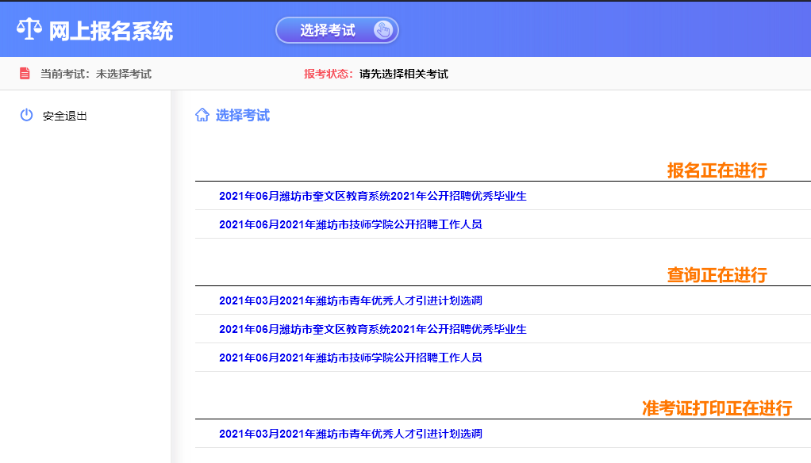
Task: Click the 网上报名系统 title text
Action: click(110, 31)
